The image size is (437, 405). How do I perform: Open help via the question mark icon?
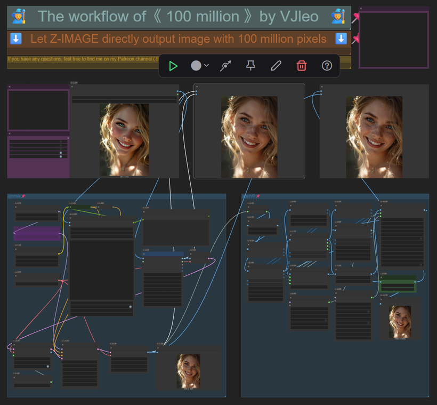click(327, 66)
